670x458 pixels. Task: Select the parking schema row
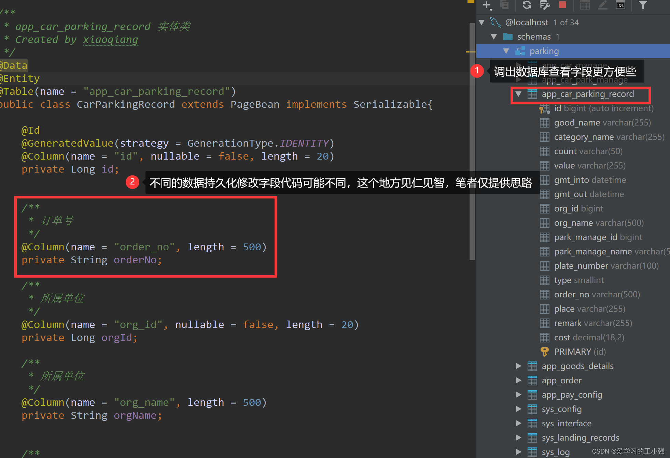click(x=573, y=51)
